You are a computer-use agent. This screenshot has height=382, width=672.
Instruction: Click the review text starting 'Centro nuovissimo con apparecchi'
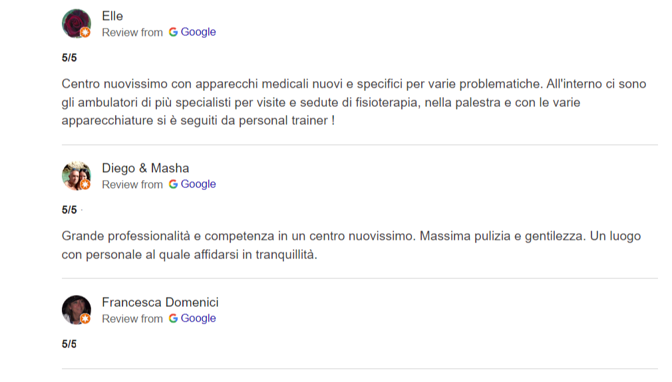coord(353,103)
